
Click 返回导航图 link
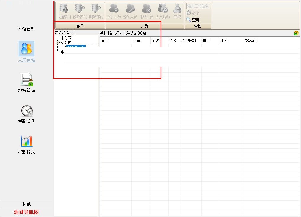27,212
